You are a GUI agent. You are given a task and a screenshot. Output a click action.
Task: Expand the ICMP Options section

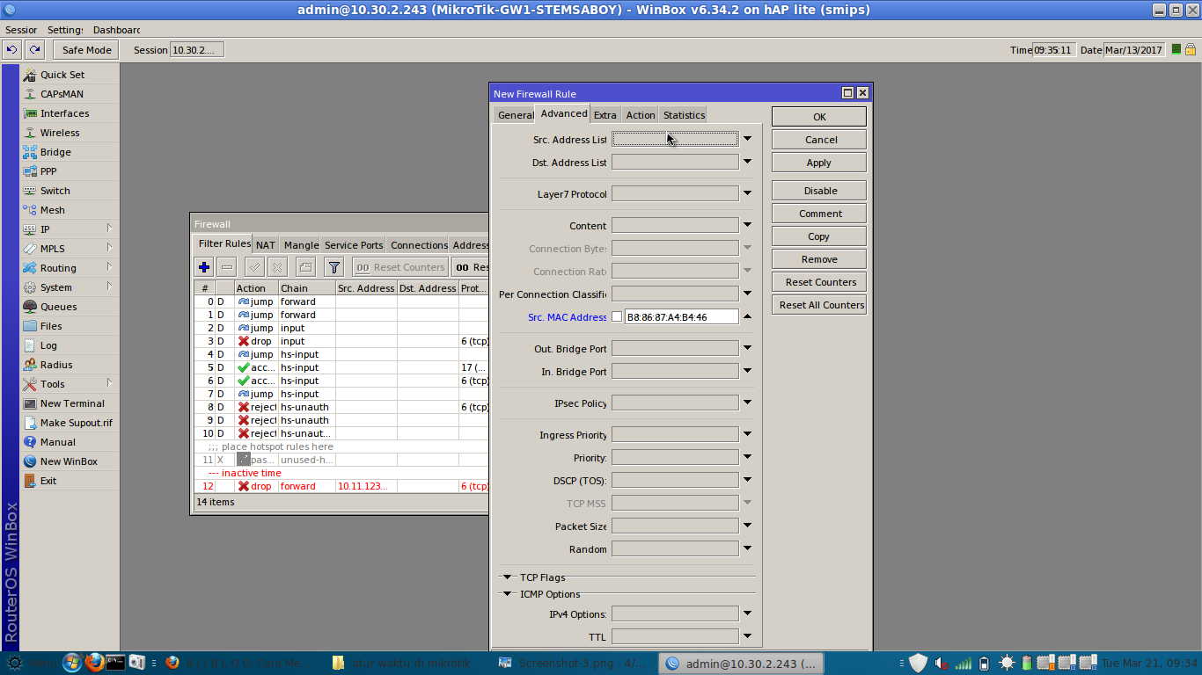coord(508,594)
